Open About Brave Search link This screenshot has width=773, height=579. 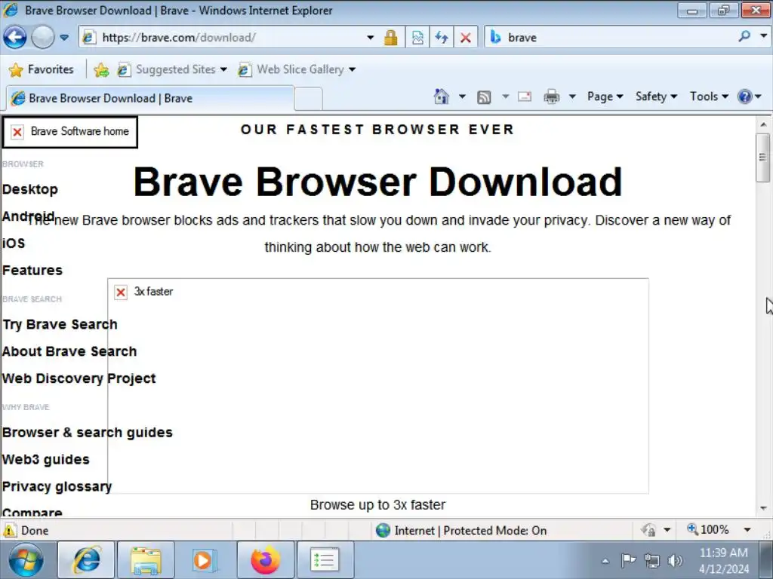point(69,351)
